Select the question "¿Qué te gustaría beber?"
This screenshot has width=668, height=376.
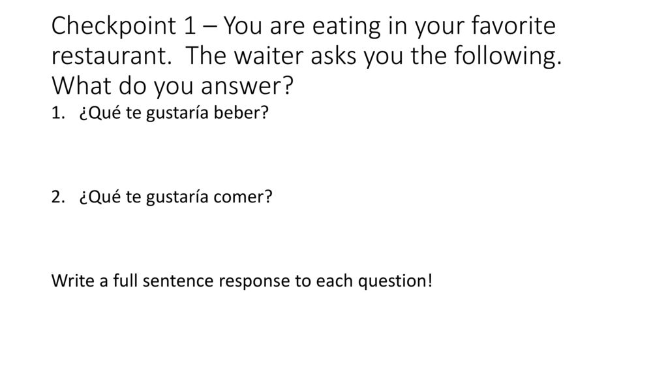[174, 112]
